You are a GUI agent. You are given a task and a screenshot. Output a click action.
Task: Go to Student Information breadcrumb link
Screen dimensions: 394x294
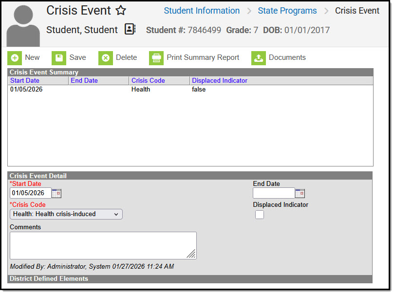pos(202,11)
